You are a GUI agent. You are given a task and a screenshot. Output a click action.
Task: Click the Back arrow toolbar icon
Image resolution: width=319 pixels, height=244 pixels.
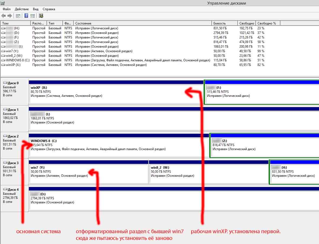(4, 16)
